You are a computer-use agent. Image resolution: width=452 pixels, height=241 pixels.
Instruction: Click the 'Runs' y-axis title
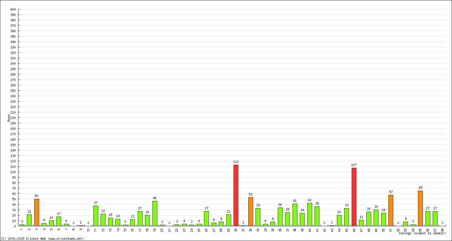[9, 118]
